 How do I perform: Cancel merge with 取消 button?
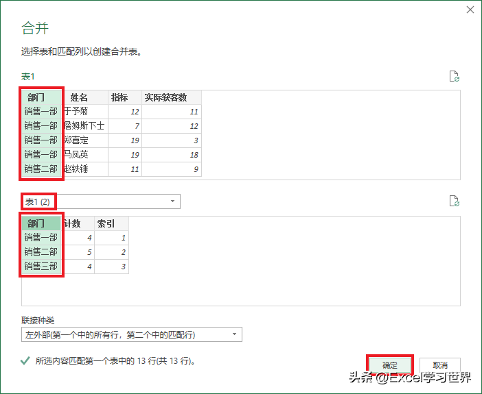coord(440,365)
